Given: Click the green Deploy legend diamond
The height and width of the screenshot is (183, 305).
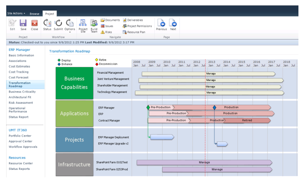Looking at the screenshot, I should pyautogui.click(x=59, y=60).
